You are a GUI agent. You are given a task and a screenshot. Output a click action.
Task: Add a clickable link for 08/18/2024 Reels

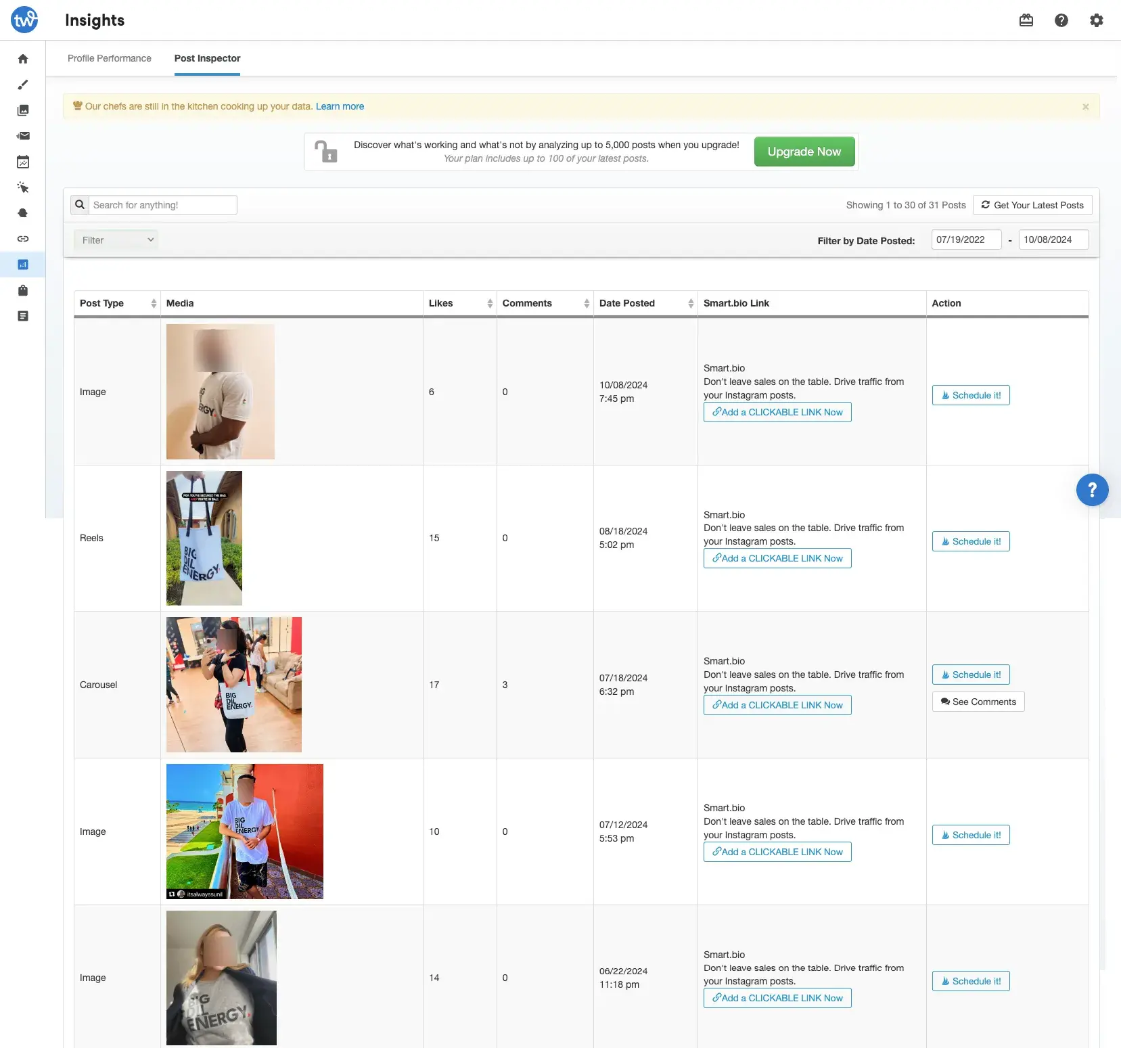coord(777,558)
